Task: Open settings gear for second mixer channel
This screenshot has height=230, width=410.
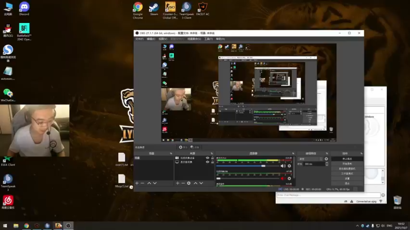Action: [x=289, y=178]
